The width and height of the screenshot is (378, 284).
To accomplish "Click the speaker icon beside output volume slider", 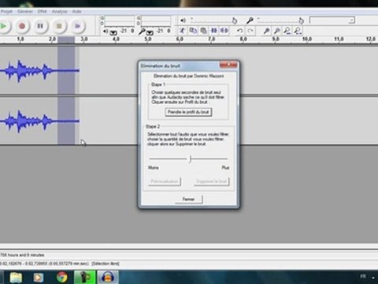I will 183,20.
